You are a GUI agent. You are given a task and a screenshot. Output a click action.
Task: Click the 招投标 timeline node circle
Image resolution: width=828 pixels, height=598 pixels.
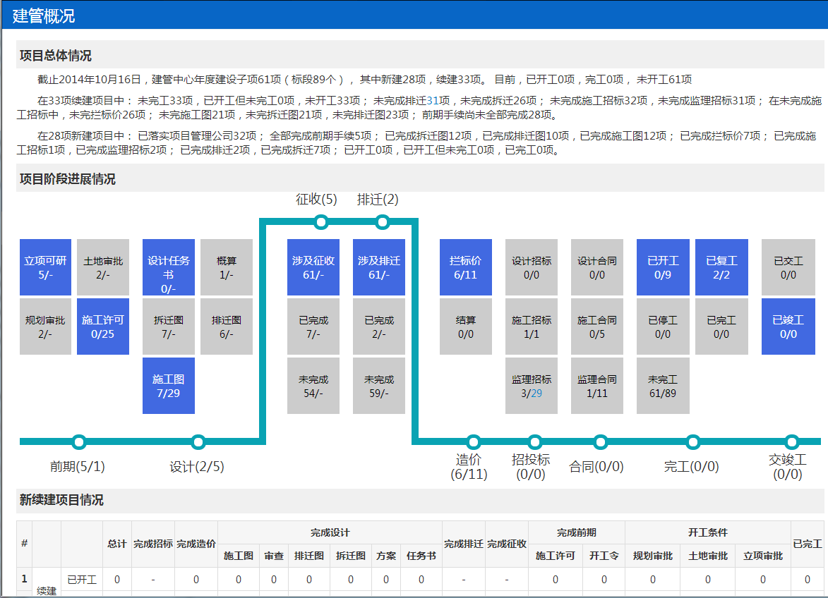pos(531,442)
